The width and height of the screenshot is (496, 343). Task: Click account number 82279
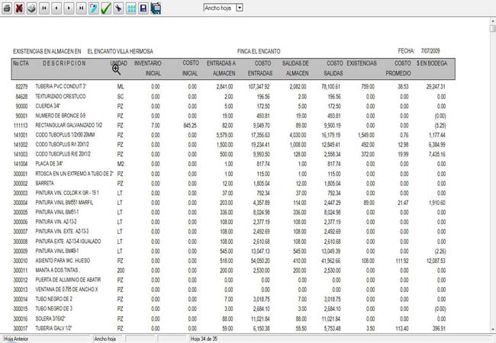coord(22,87)
